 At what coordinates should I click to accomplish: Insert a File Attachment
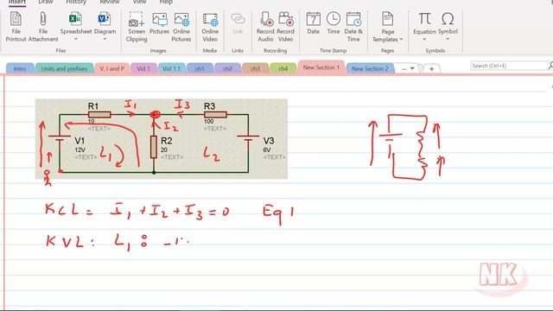click(43, 27)
